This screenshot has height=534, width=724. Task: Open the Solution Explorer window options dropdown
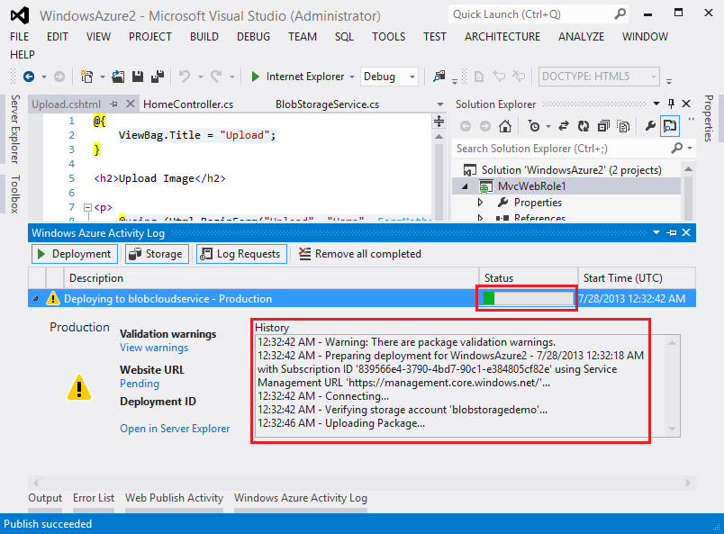(656, 104)
